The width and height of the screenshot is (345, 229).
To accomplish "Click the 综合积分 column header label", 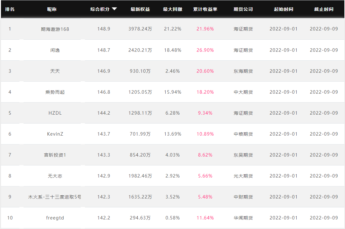I will [100, 9].
